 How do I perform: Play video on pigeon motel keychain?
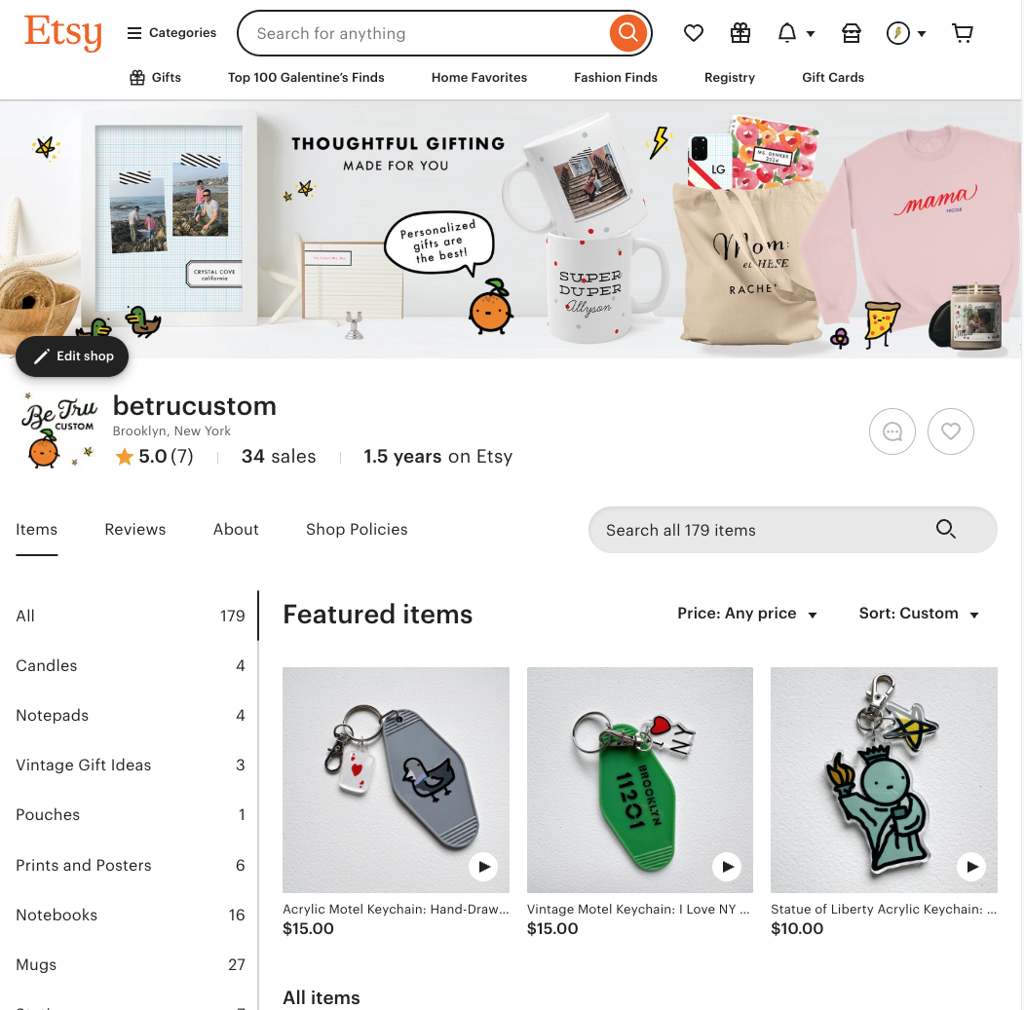point(483,867)
